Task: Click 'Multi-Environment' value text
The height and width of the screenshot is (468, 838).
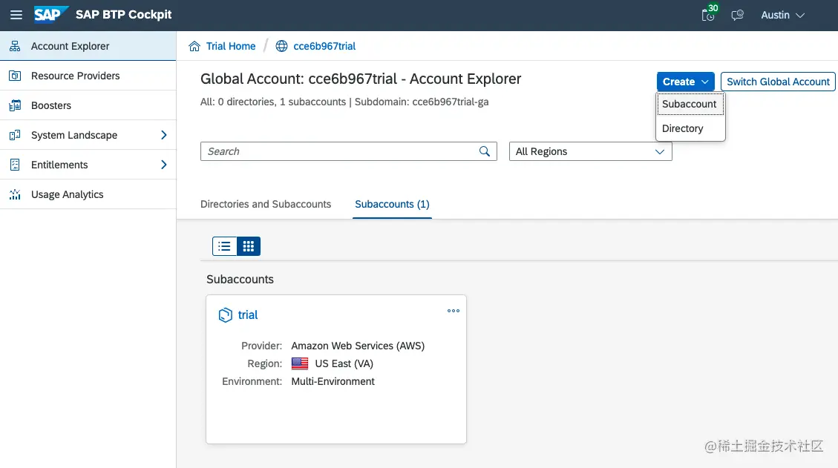Action: (x=333, y=381)
